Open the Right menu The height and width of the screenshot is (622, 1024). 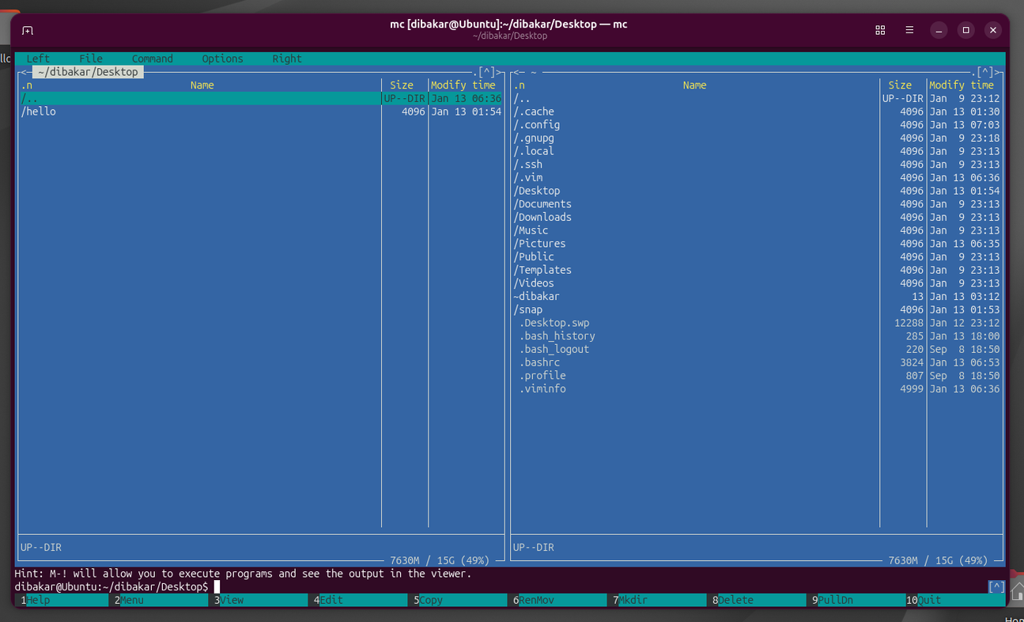pos(287,59)
